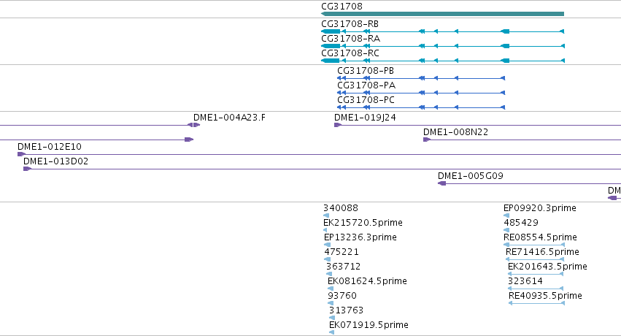621x336 pixels.
Task: Click the RE40935.5prime alignment line
Action: click(536, 304)
